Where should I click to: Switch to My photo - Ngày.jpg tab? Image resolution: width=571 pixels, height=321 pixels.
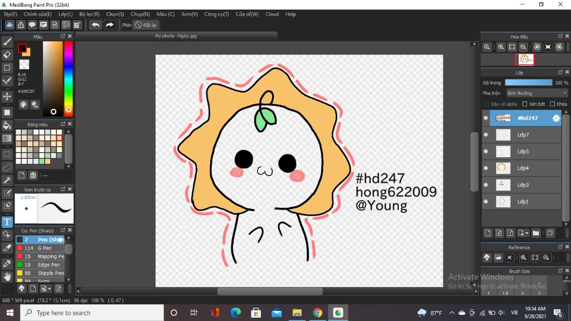pyautogui.click(x=176, y=36)
